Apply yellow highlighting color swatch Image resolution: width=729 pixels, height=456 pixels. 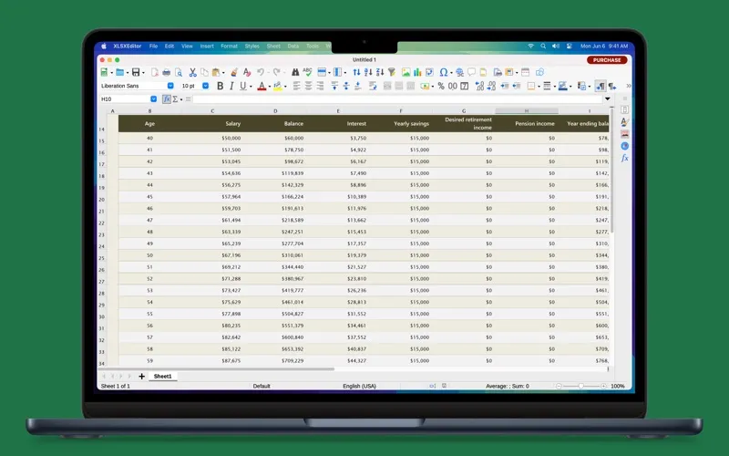coord(278,86)
